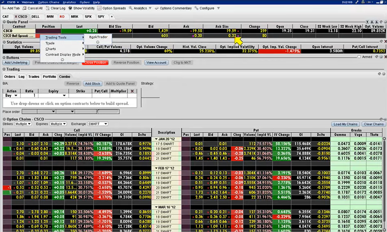
Task: Click the Clear Chains button
Action: tap(374, 124)
